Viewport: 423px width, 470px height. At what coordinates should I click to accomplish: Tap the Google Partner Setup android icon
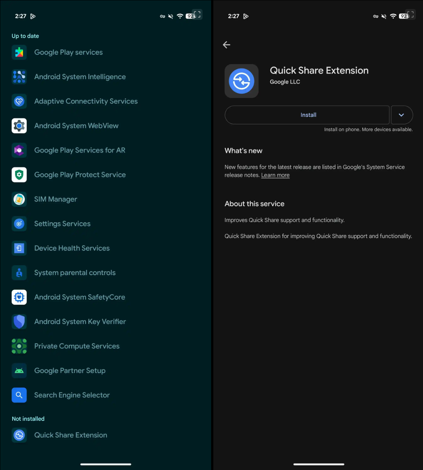[19, 370]
